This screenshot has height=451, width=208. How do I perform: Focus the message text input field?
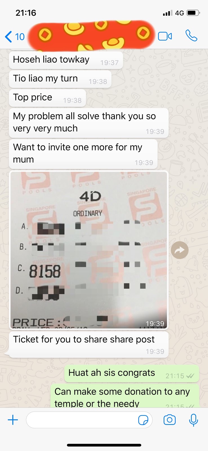pos(89,420)
